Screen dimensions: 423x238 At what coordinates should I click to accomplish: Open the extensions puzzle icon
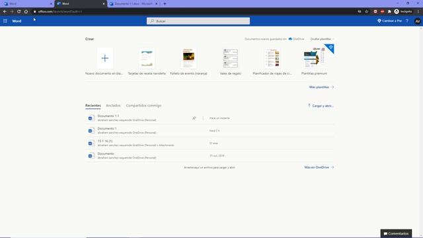[x=389, y=12]
